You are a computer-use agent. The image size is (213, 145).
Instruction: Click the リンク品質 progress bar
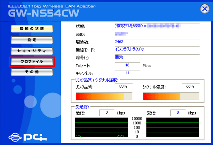click(104, 96)
